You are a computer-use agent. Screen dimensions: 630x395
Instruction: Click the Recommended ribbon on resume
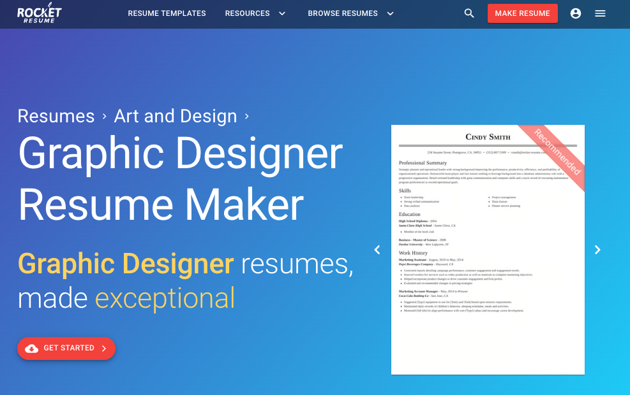pos(557,152)
